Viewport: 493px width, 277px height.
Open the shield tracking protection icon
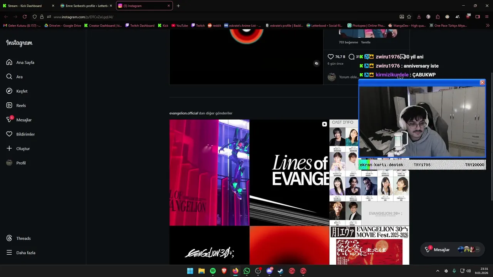point(34,17)
